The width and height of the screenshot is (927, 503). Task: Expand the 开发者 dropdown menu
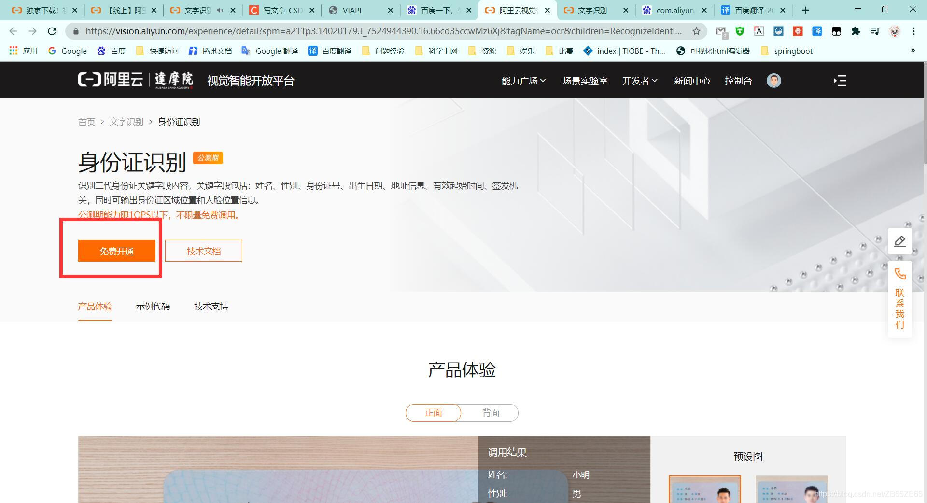[x=640, y=81]
